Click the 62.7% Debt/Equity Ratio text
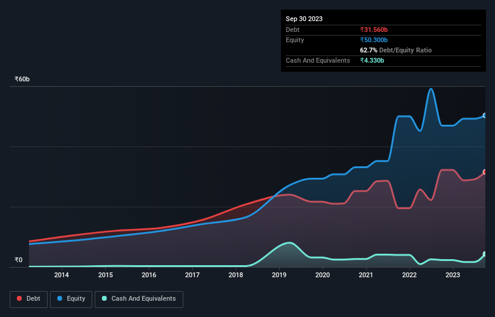This screenshot has width=495, height=317. [396, 50]
